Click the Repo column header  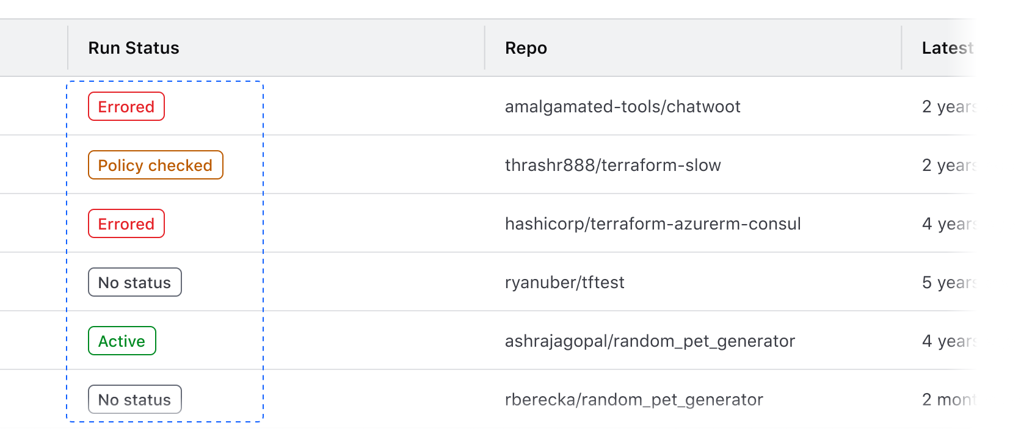coord(526,48)
